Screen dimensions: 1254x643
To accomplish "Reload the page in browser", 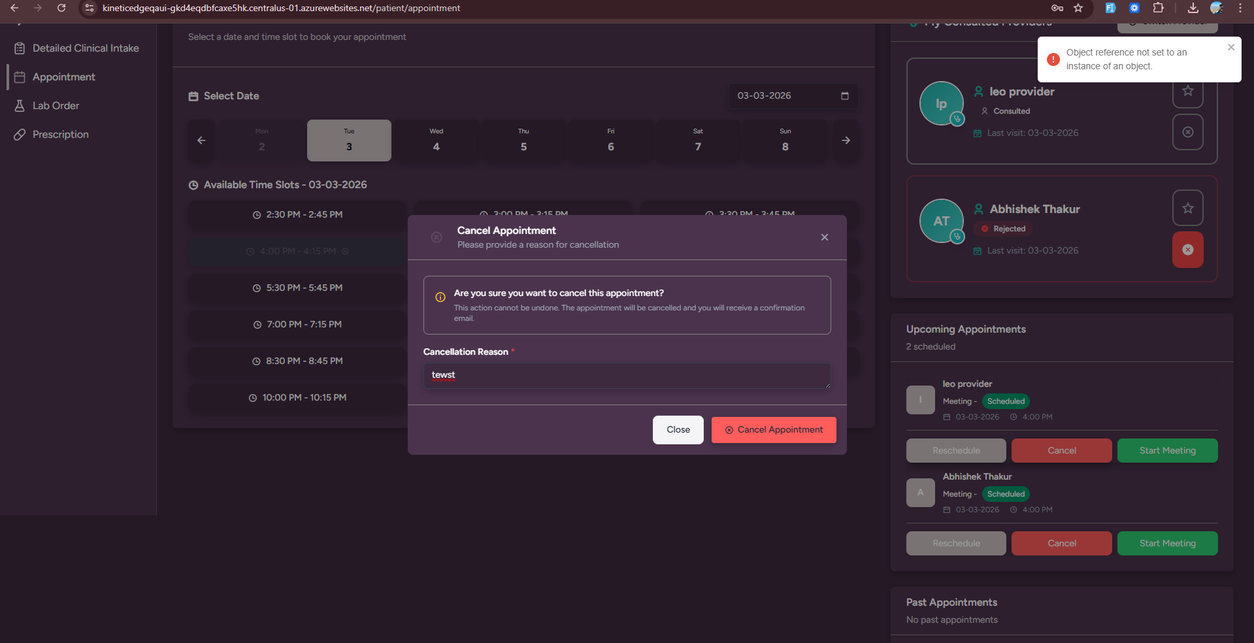I will click(61, 8).
